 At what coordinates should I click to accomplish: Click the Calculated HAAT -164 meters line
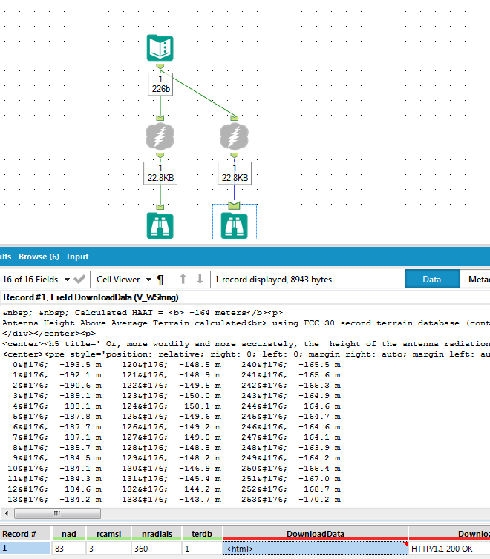(x=143, y=313)
